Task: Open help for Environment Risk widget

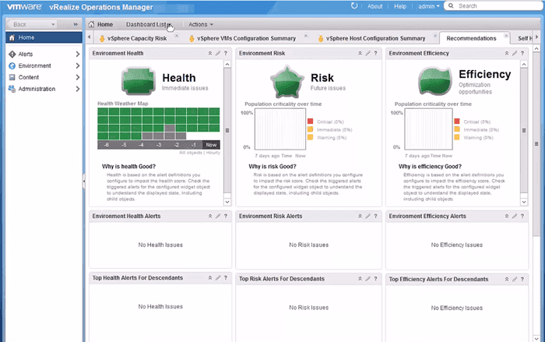Action: pyautogui.click(x=375, y=53)
